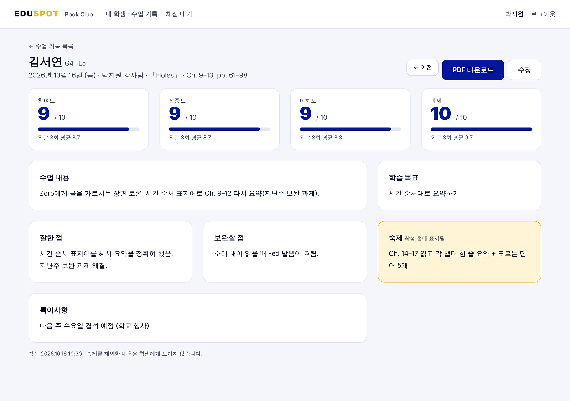Download the record with PDF 다운로드
This screenshot has height=401, width=570.
tap(473, 70)
